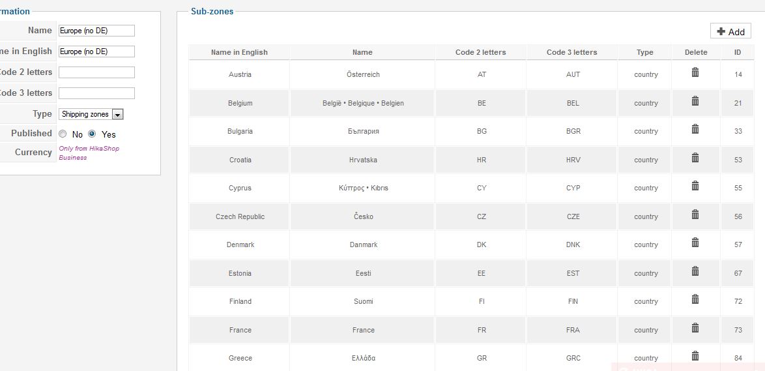The height and width of the screenshot is (371, 765).
Task: Select the Published Yes radio button
Action: click(92, 134)
